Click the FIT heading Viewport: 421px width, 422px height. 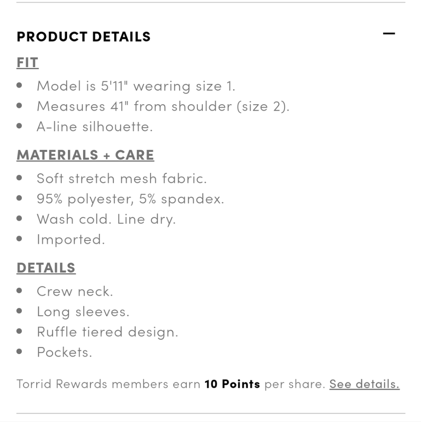tap(27, 62)
